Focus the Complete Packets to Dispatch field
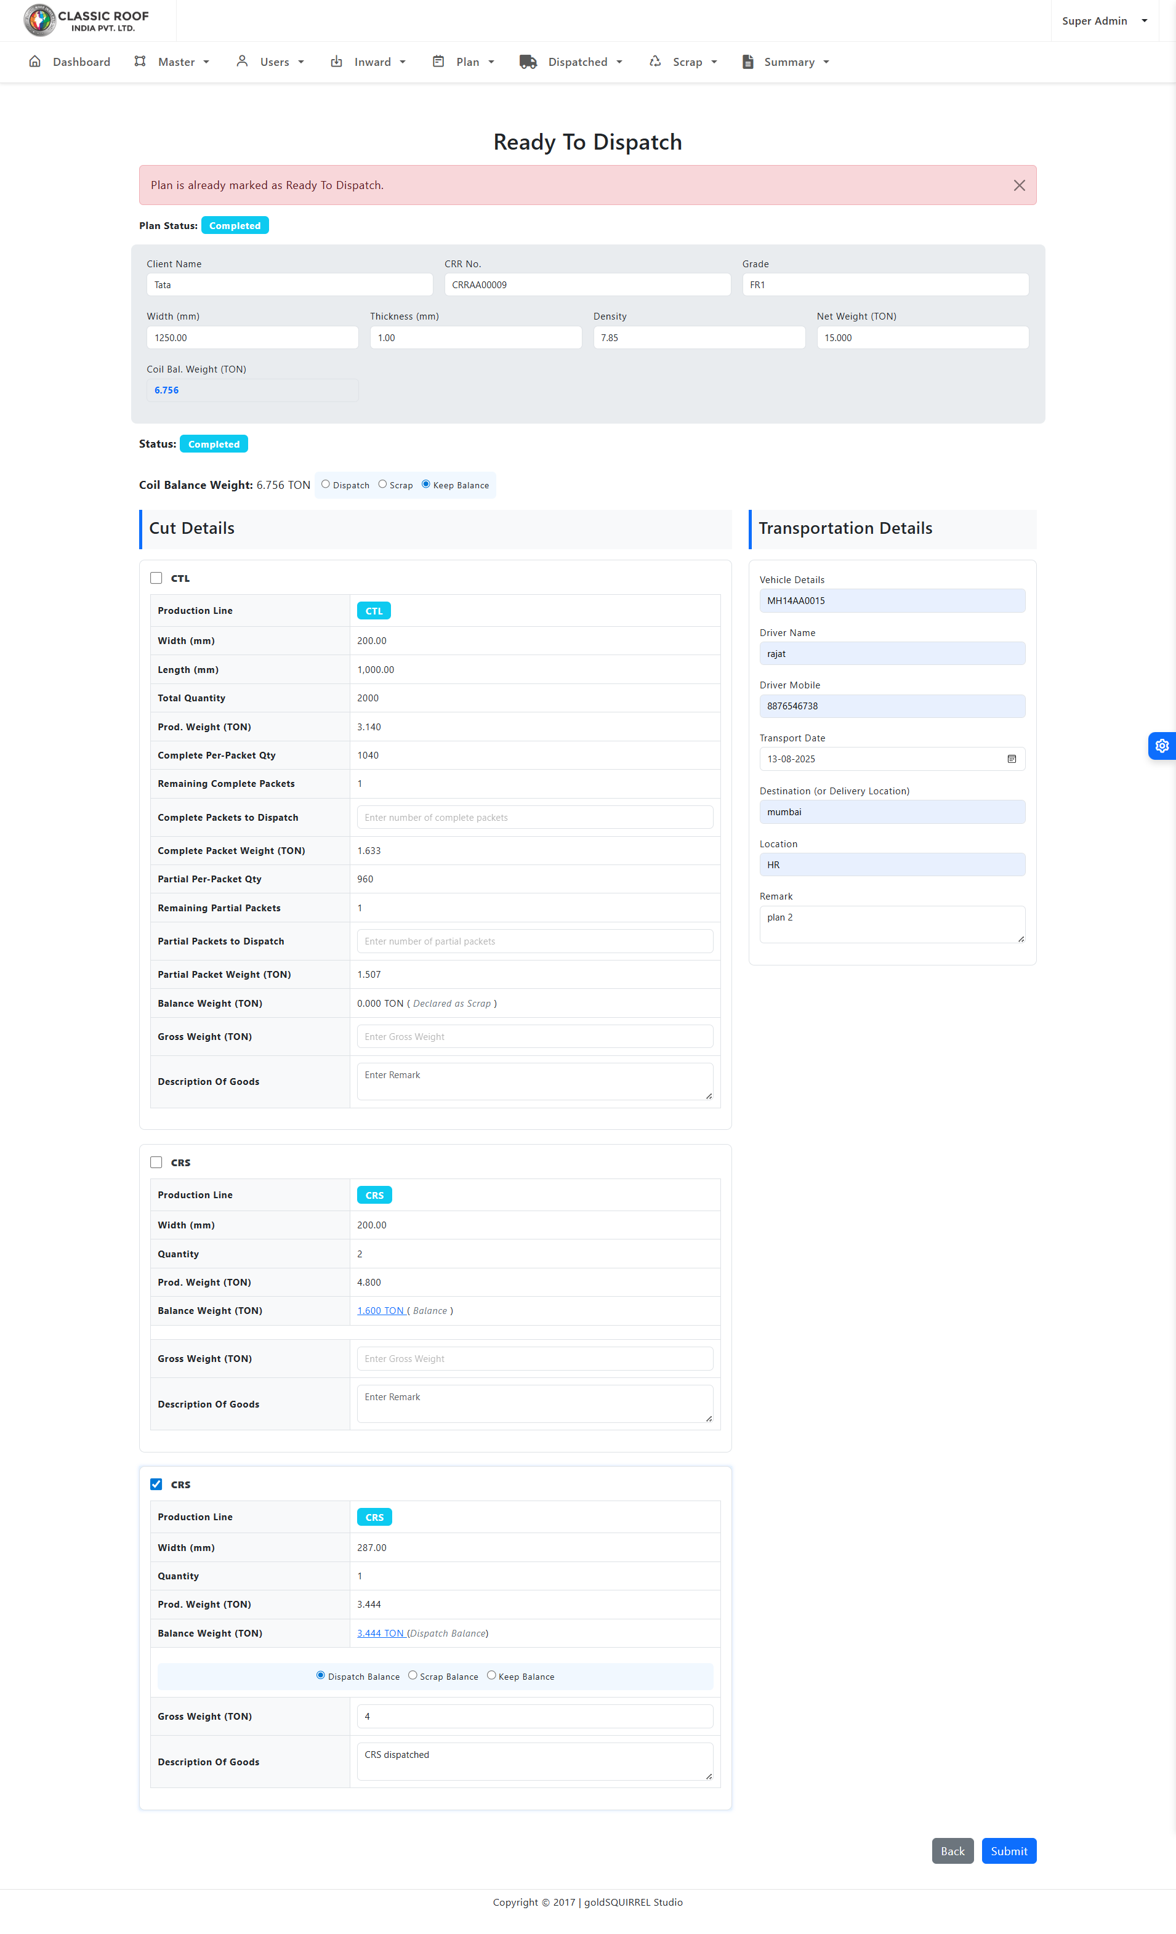The image size is (1176, 1934). [534, 817]
